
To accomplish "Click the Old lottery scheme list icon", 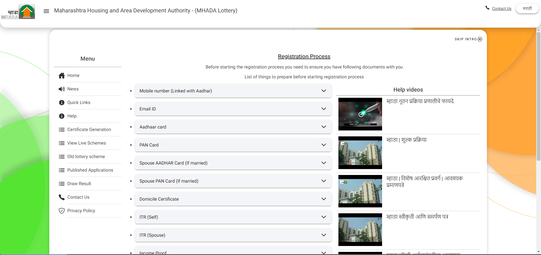I will coord(62,157).
